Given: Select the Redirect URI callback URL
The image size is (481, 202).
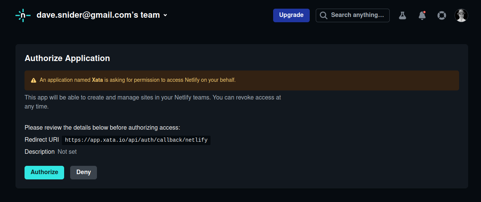Looking at the screenshot, I should tap(136, 140).
